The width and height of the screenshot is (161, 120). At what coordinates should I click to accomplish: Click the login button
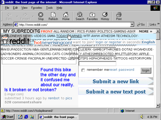146,70
